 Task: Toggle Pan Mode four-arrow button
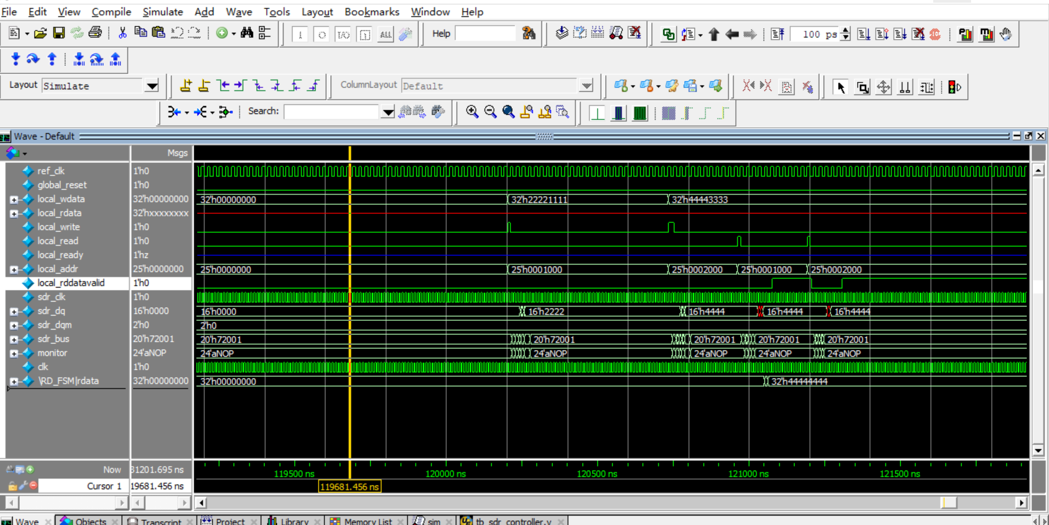[884, 87]
